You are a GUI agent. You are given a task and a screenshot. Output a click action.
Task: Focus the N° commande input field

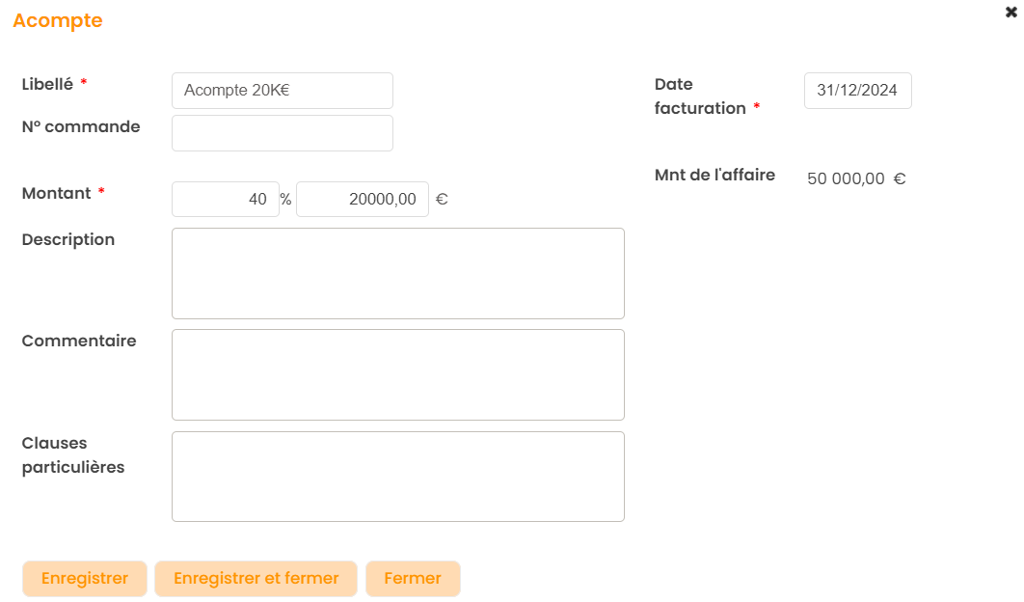pyautogui.click(x=282, y=133)
